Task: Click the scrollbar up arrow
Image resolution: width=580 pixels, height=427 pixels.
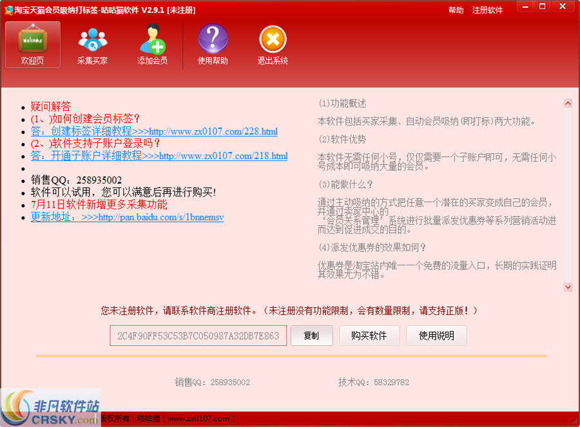Action: pyautogui.click(x=568, y=102)
